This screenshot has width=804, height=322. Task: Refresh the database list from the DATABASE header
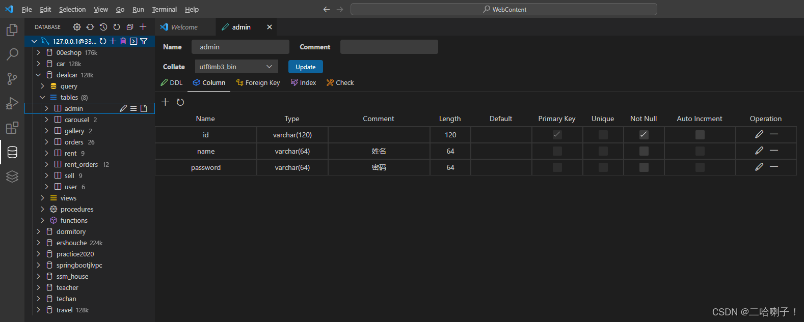[117, 27]
